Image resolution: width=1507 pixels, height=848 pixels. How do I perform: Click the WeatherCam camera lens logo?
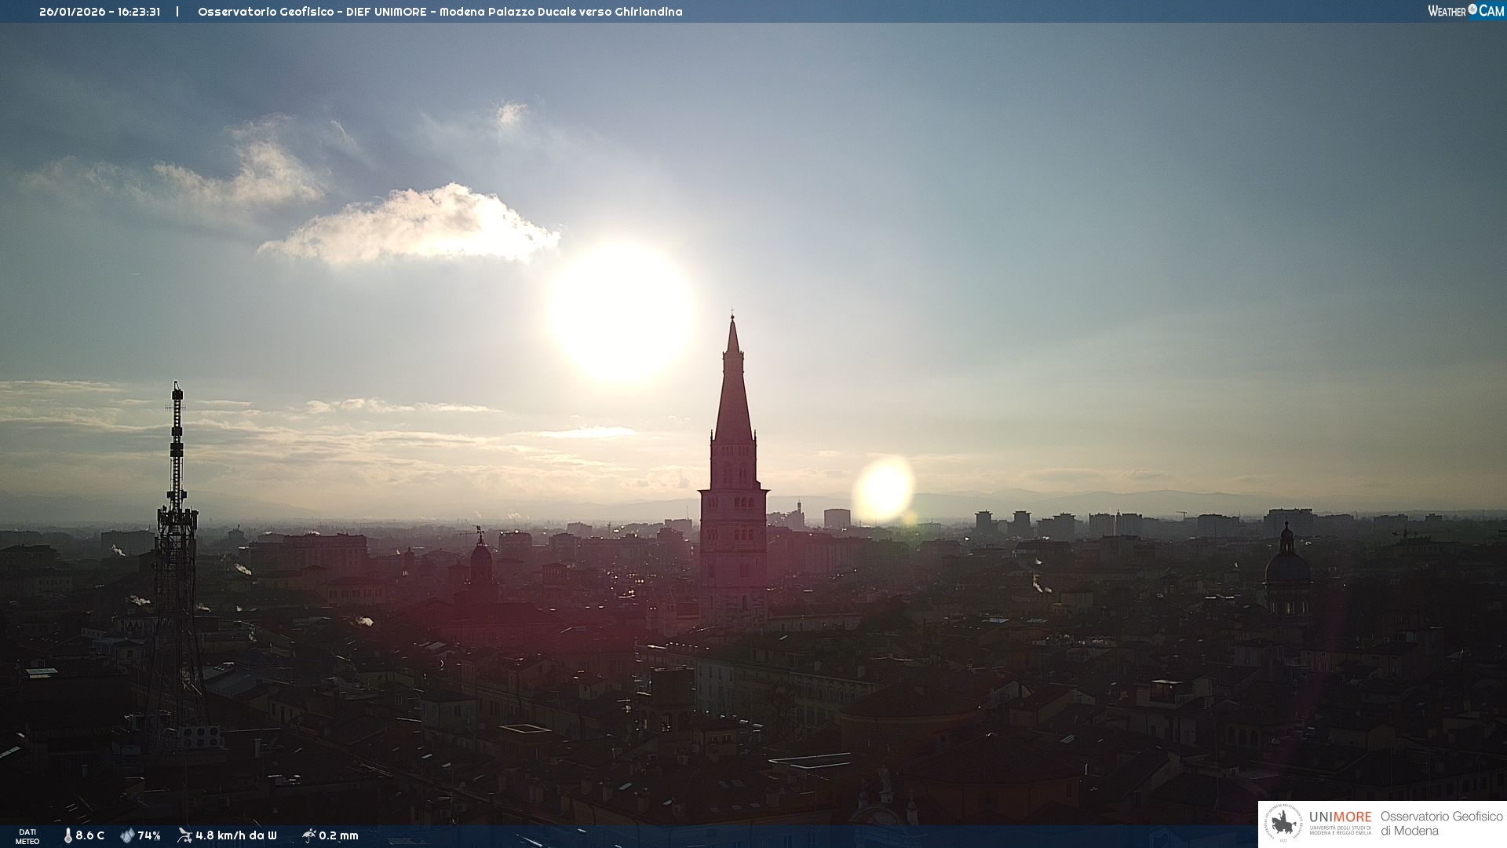pyautogui.click(x=1472, y=9)
